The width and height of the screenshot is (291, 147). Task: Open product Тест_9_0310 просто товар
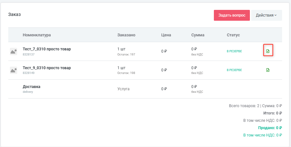point(47,68)
